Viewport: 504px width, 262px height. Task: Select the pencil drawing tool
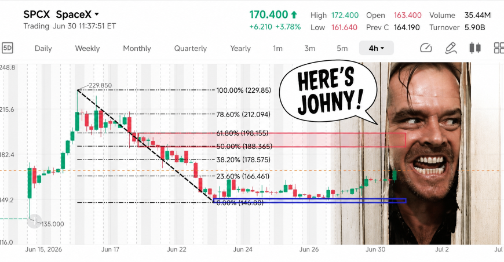(451, 48)
